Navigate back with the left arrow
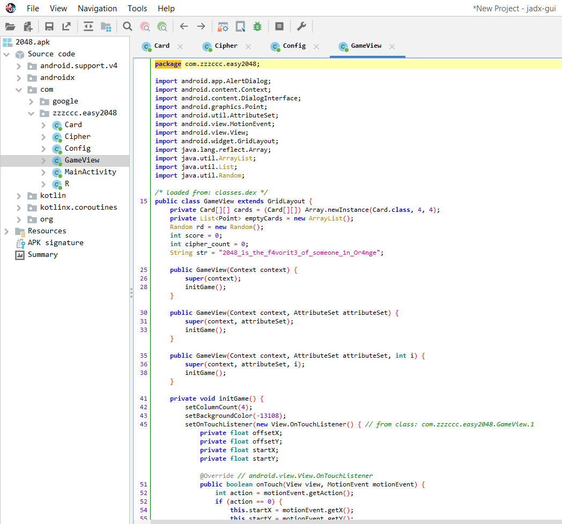Viewport: 562px width, 524px height. (x=184, y=26)
